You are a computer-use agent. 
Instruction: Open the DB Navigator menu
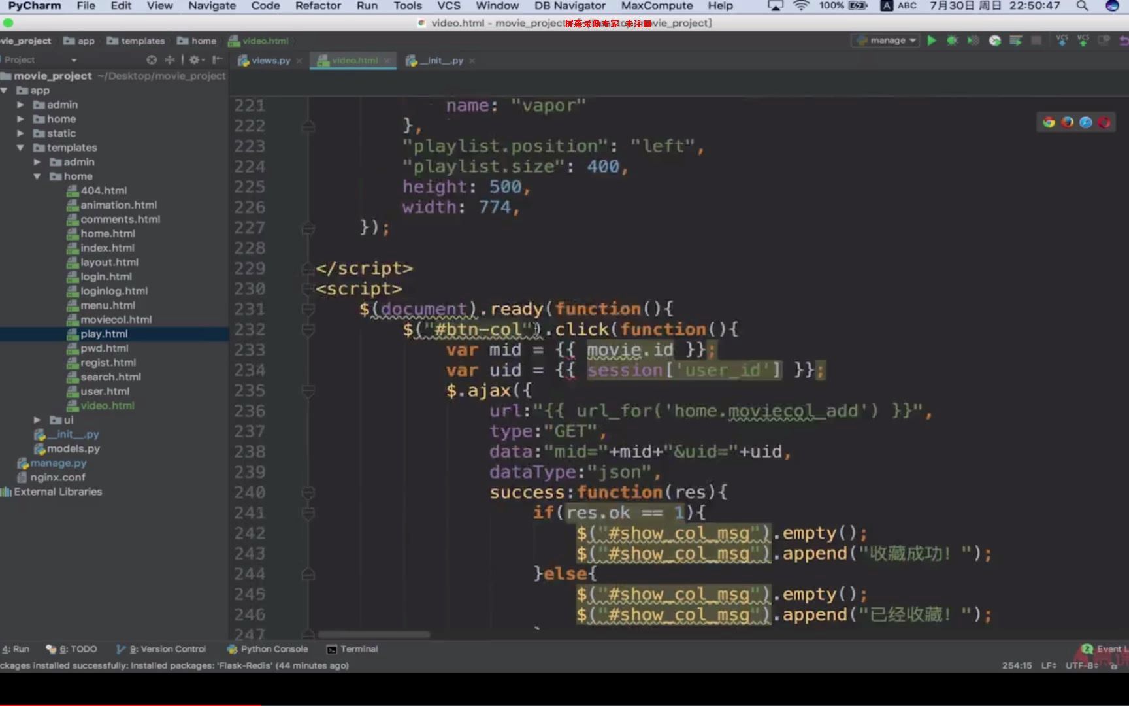click(570, 6)
